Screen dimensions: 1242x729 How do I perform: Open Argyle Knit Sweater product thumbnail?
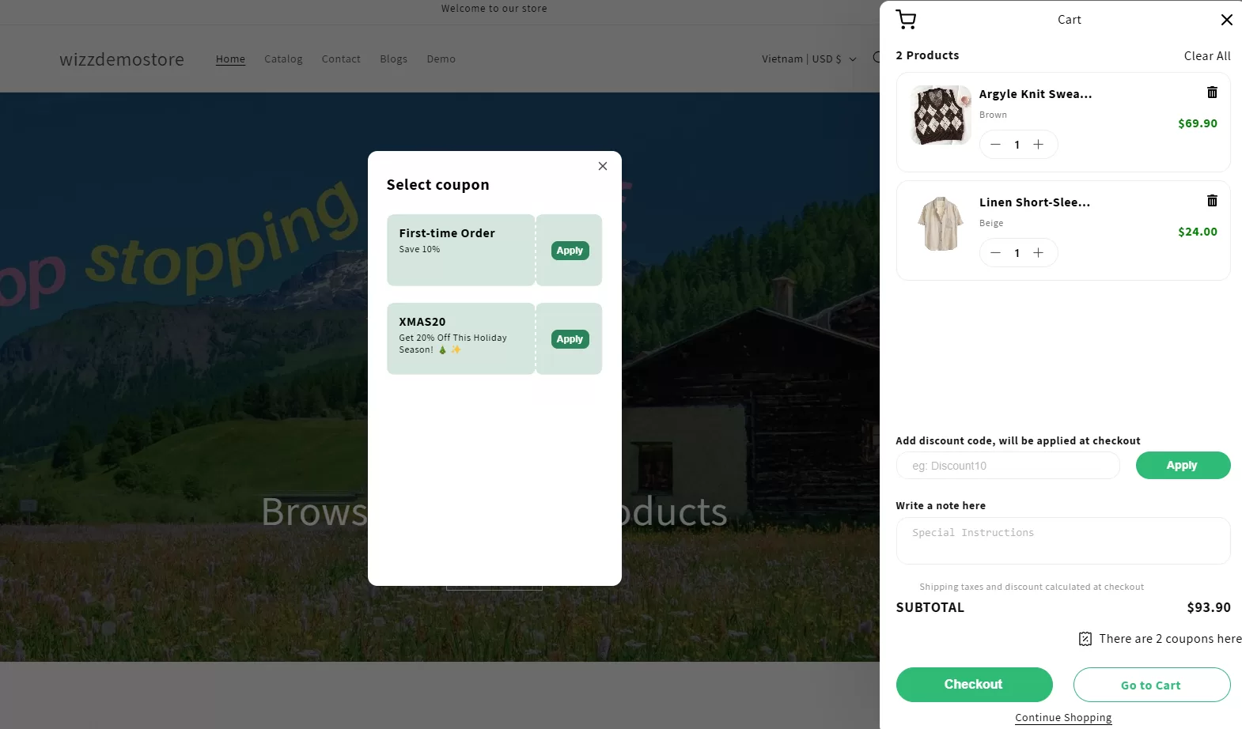(941, 115)
